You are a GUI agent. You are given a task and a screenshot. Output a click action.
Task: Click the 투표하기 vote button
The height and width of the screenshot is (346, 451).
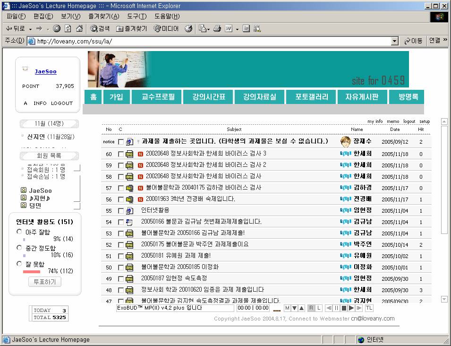[45, 282]
